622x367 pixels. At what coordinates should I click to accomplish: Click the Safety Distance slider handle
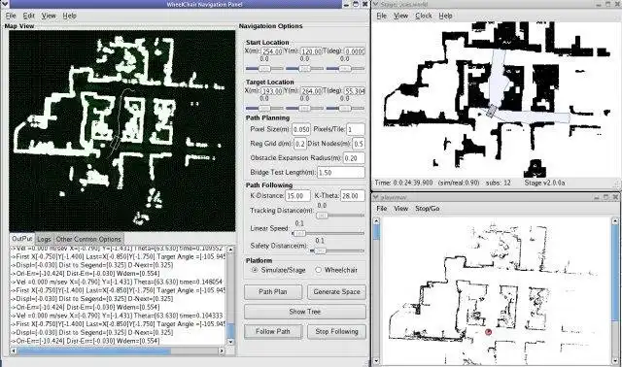pyautogui.click(x=320, y=250)
